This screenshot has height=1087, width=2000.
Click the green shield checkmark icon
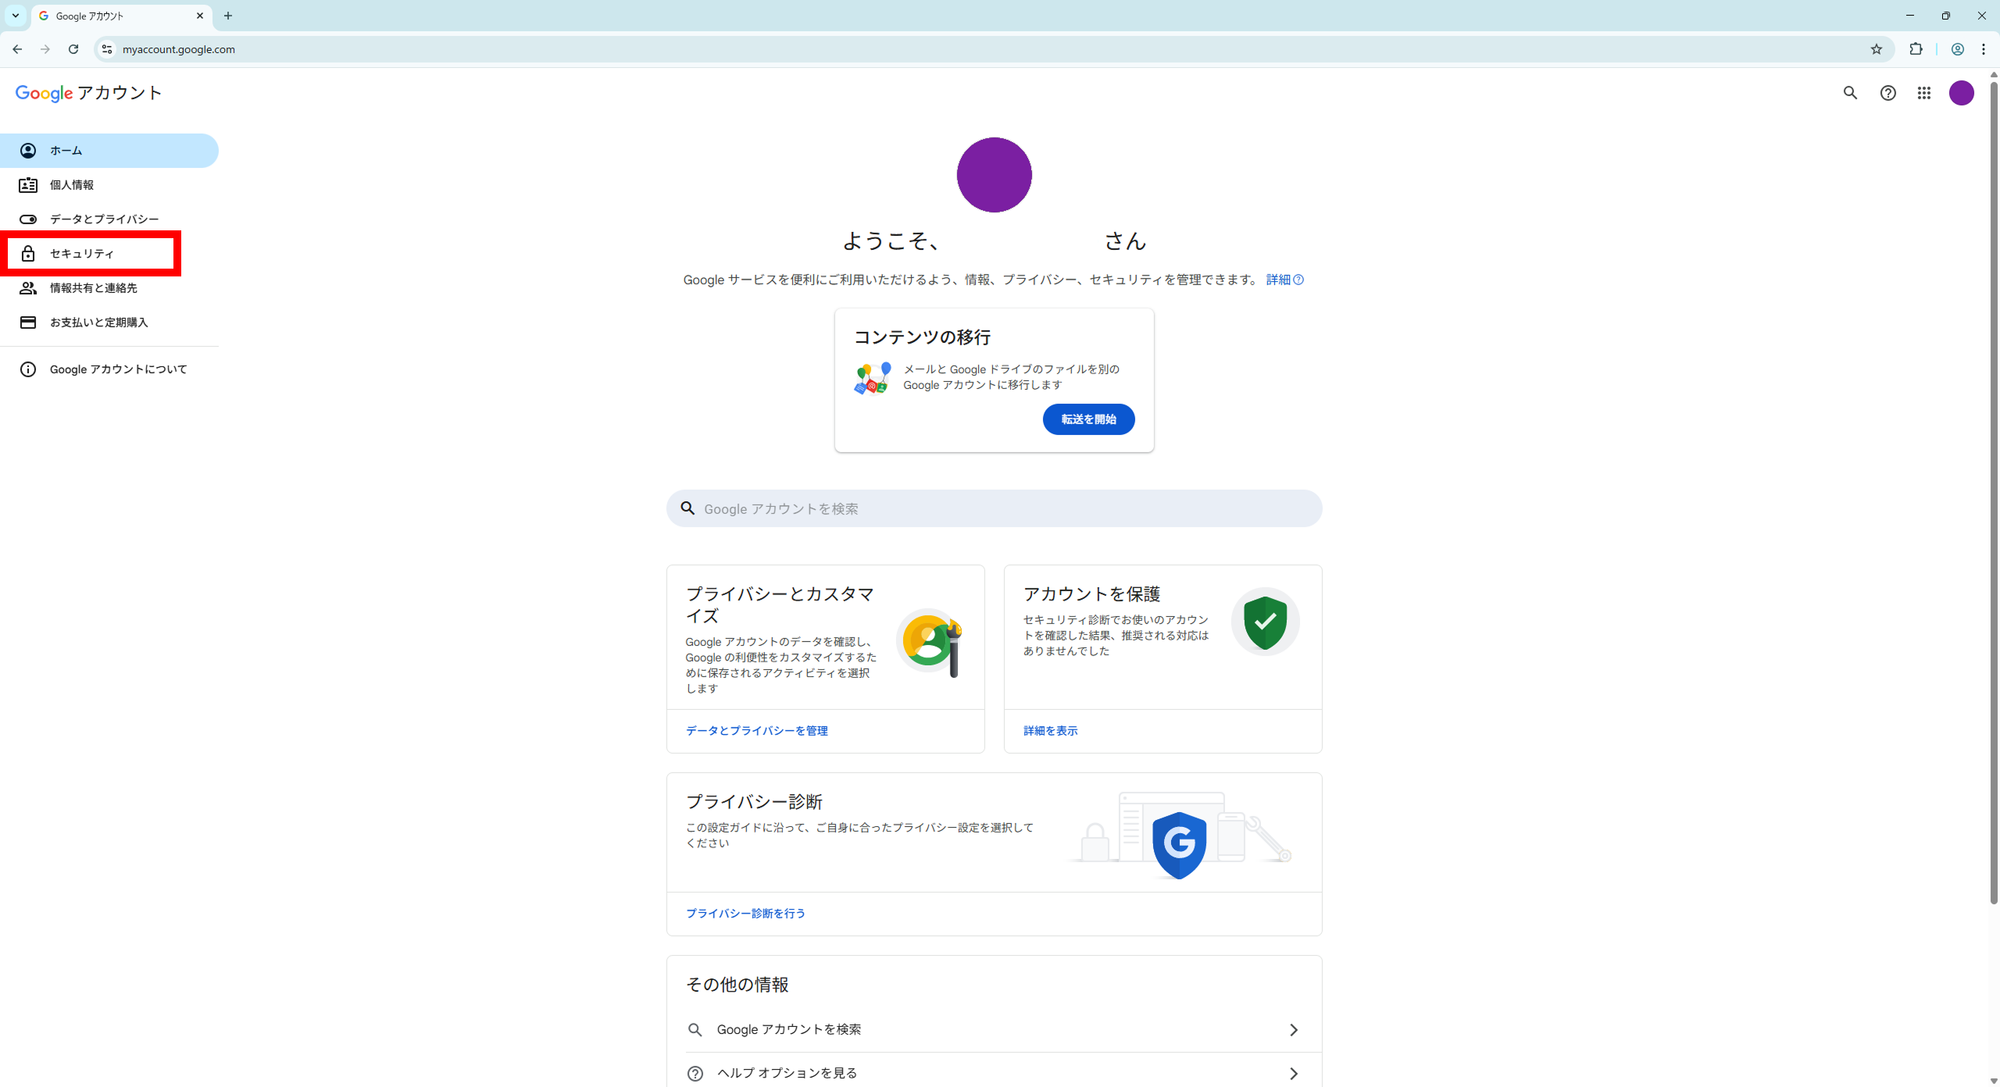click(x=1266, y=622)
